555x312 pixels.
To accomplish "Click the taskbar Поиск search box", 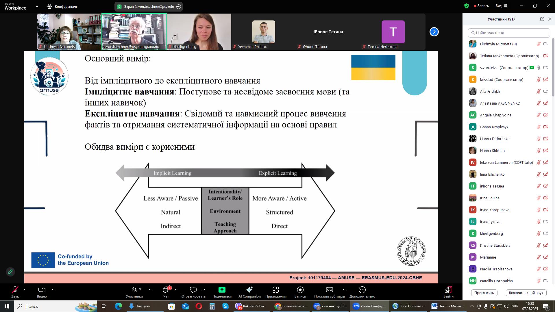I will (x=55, y=306).
